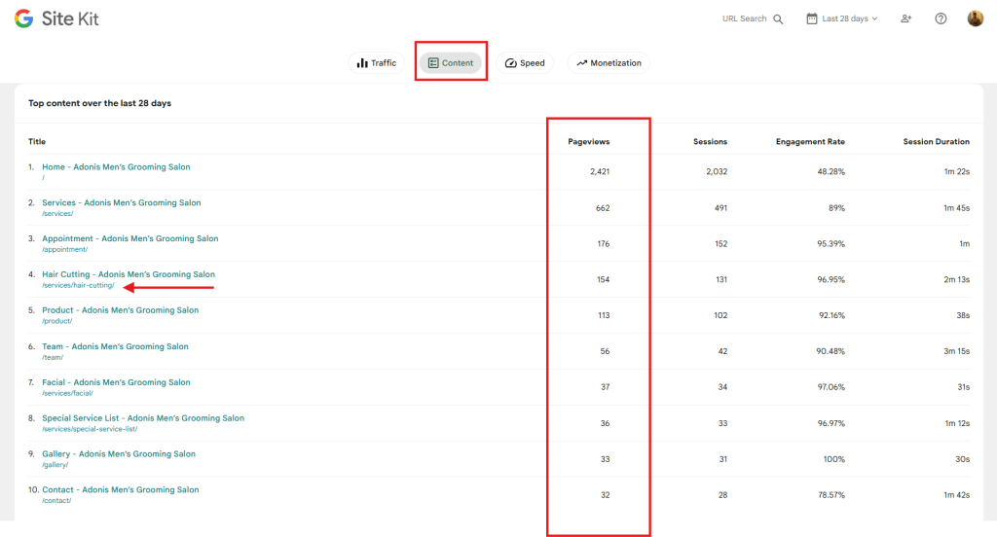
Task: Open URL Search magnifier icon
Action: (x=778, y=18)
